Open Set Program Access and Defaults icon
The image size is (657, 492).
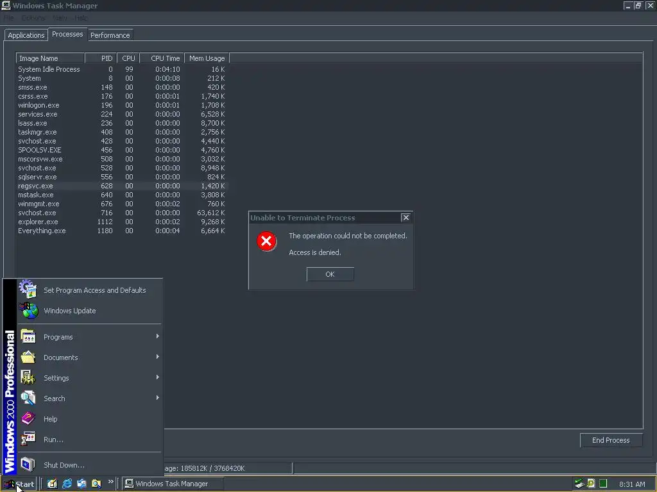click(x=28, y=289)
